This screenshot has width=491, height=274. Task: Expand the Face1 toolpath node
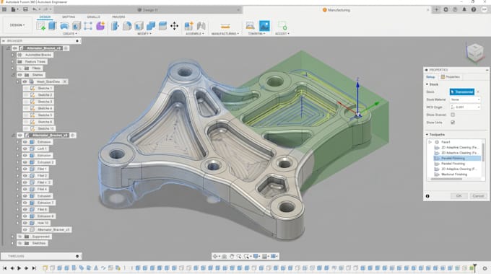(x=430, y=142)
